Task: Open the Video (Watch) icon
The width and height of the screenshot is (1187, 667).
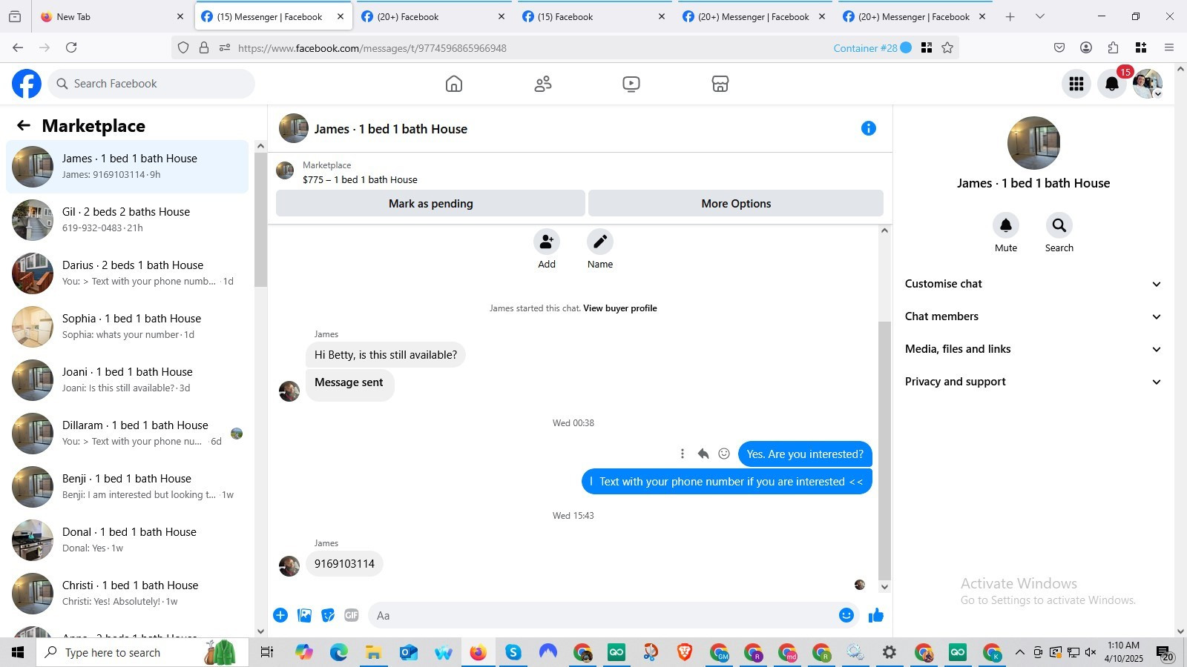Action: pyautogui.click(x=631, y=84)
